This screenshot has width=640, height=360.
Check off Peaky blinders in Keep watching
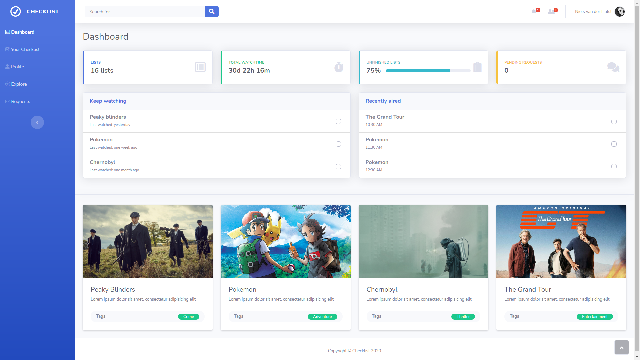[338, 121]
